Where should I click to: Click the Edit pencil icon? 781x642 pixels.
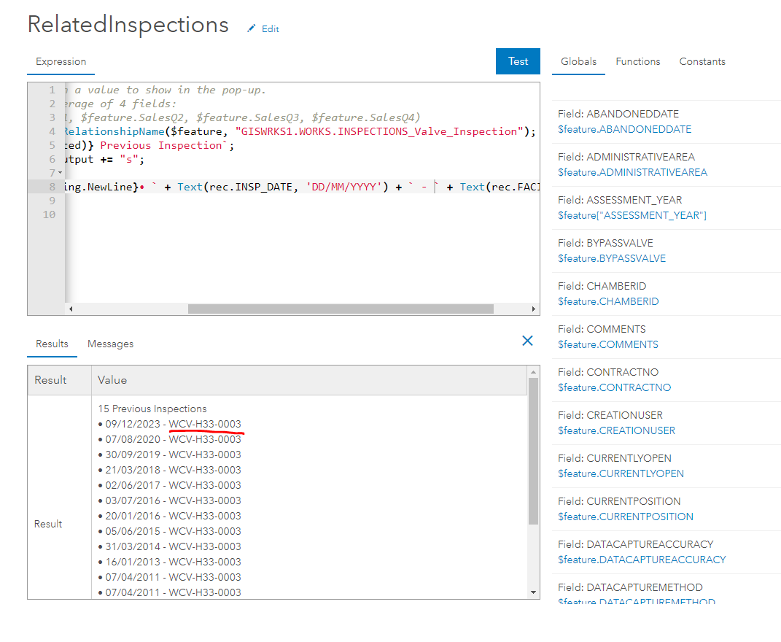pos(252,28)
